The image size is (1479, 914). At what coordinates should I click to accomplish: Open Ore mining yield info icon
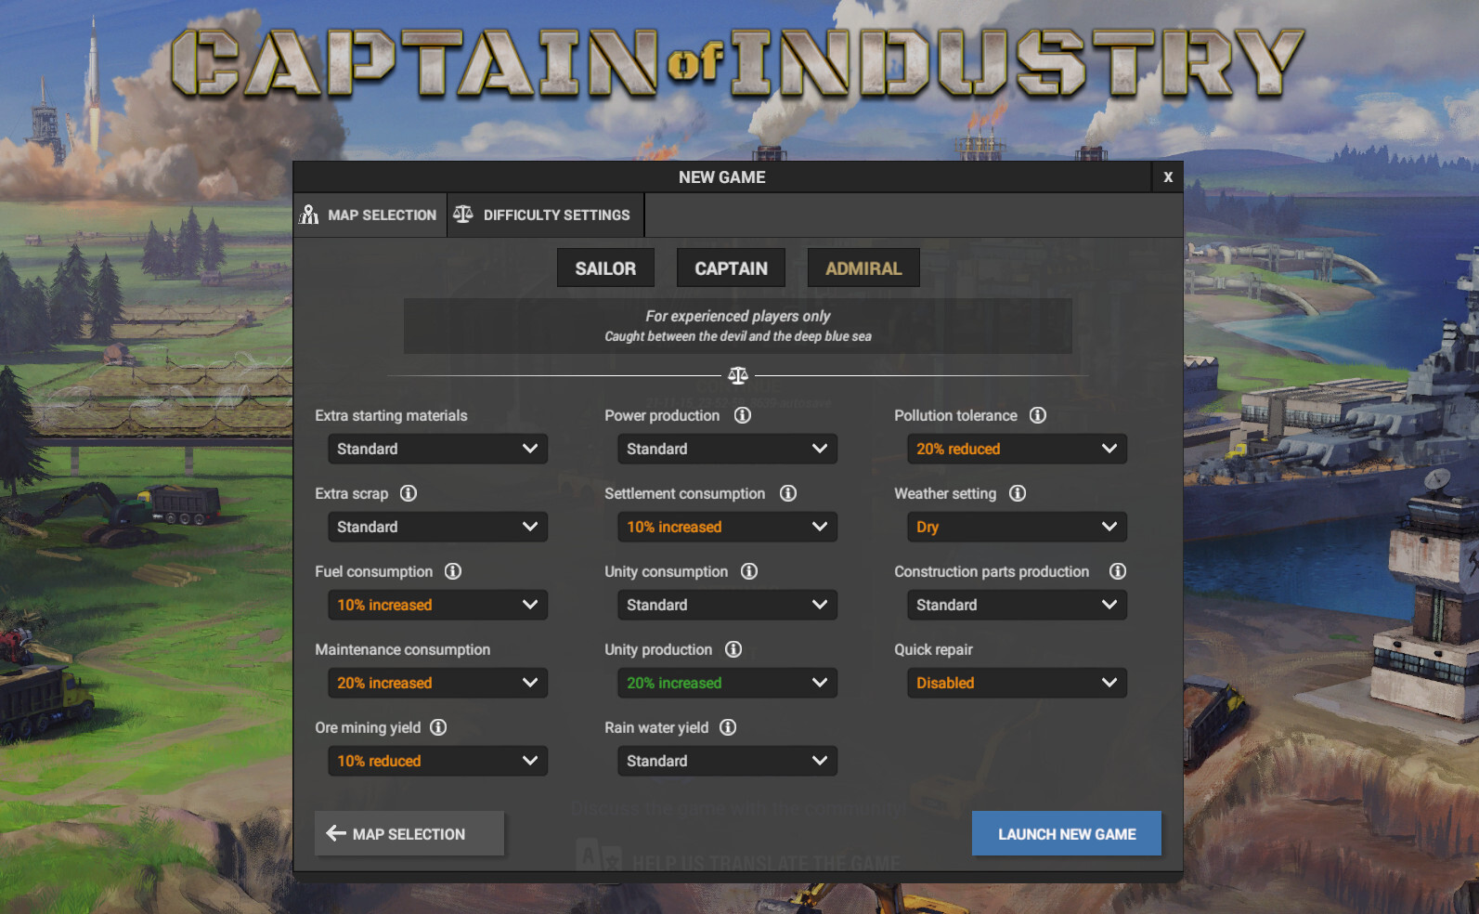click(x=438, y=727)
